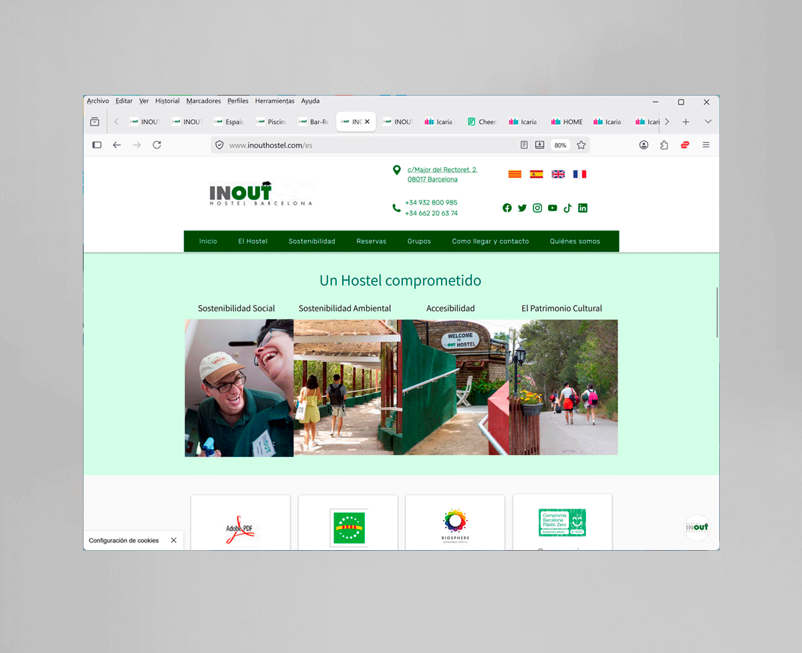Open the Adobe PDF card

click(241, 523)
